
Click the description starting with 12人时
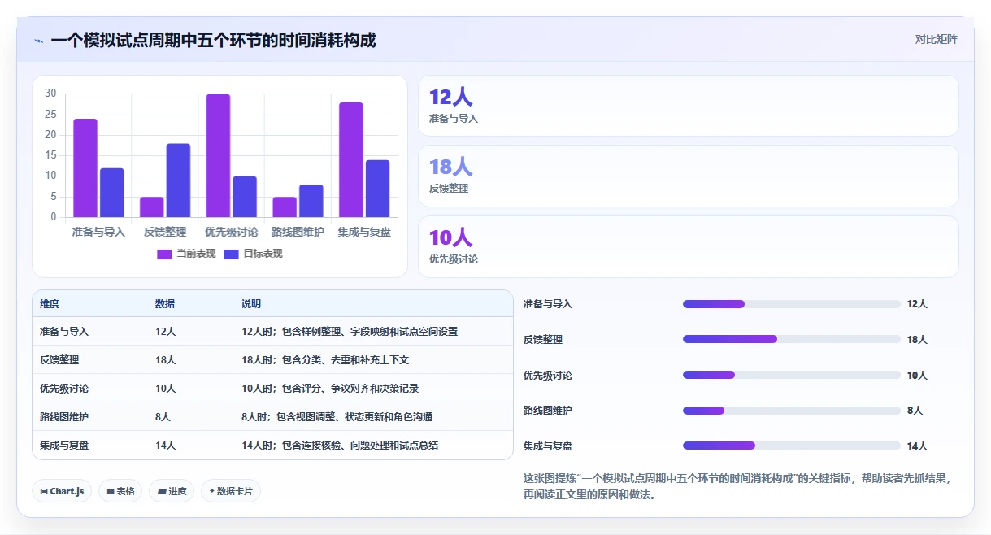click(x=350, y=332)
